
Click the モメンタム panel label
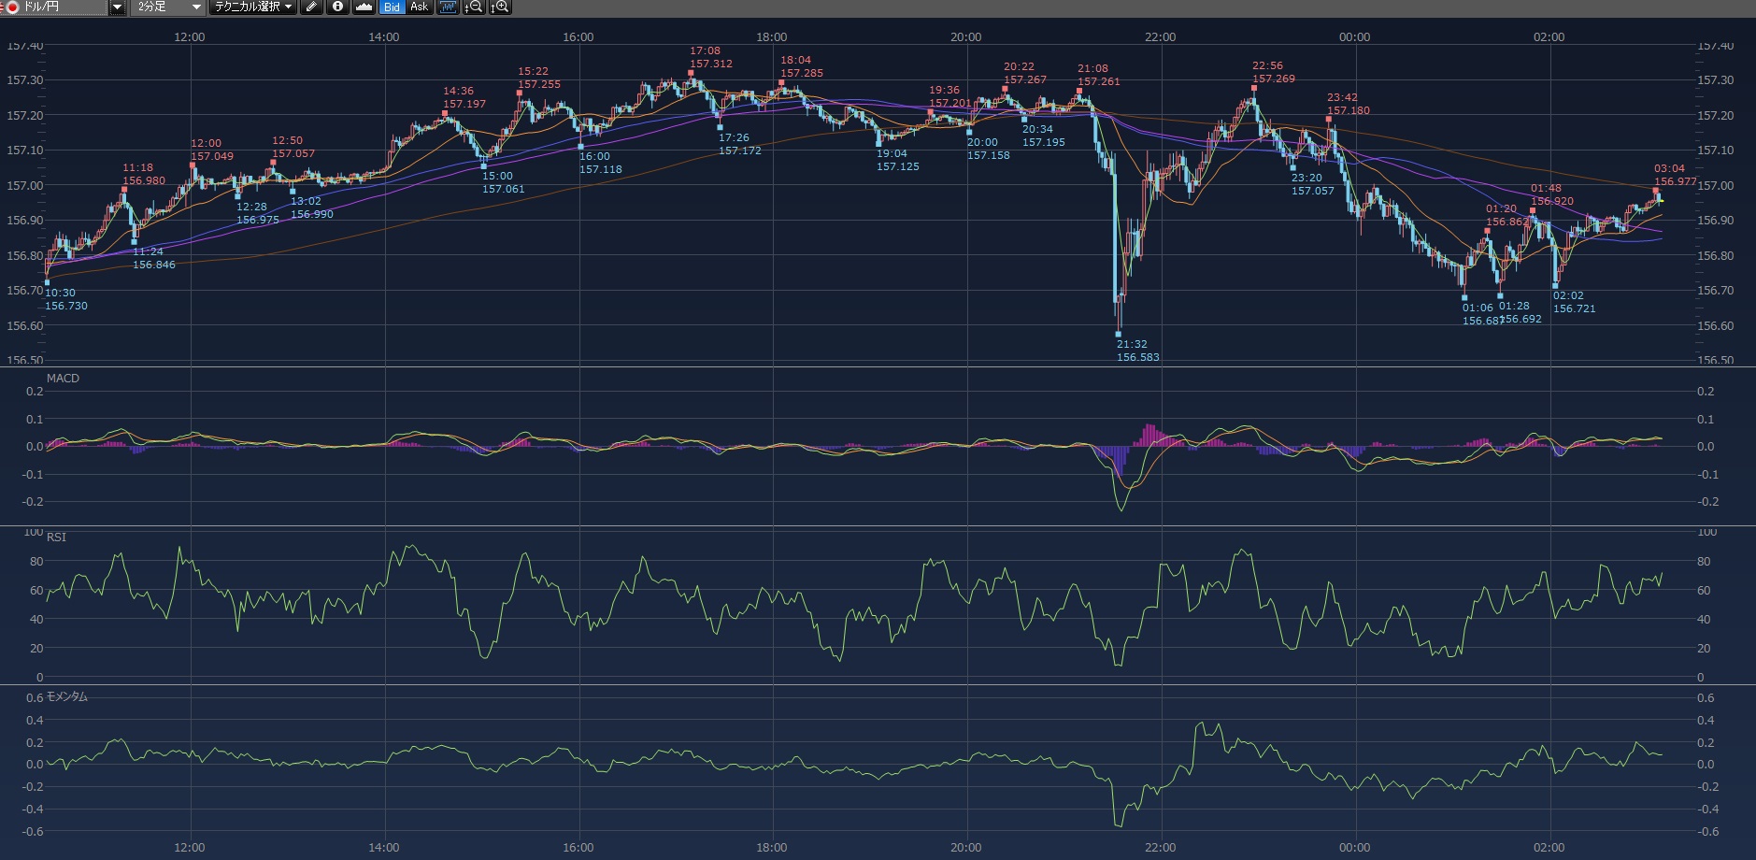(66, 697)
